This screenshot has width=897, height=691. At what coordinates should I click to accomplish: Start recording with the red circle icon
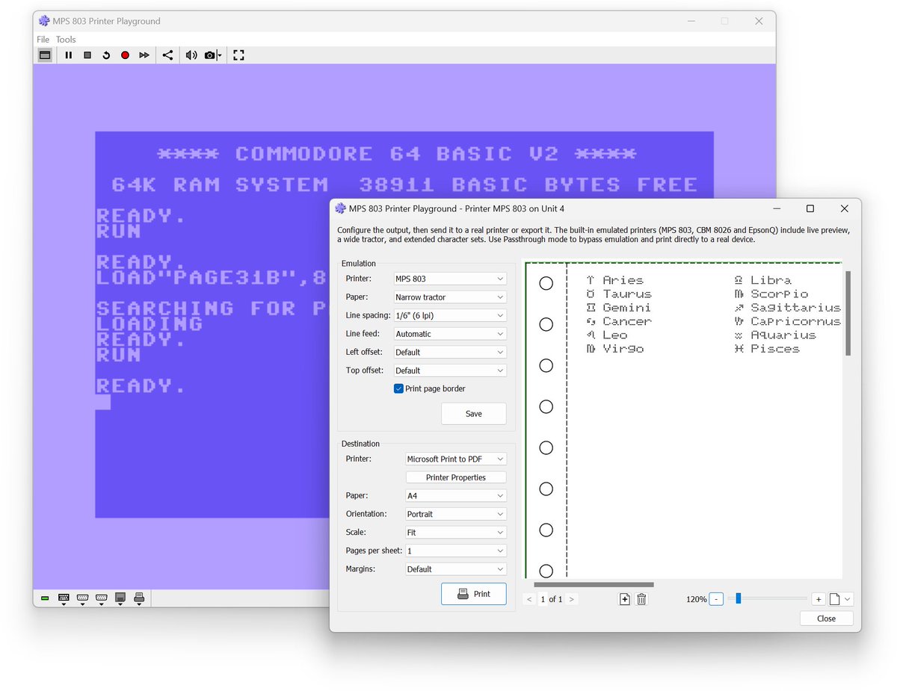[125, 55]
